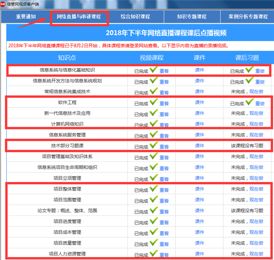Viewport: 274px width, 260px height.
Task: Switch to 综合知识课程 tab
Action: (x=135, y=17)
